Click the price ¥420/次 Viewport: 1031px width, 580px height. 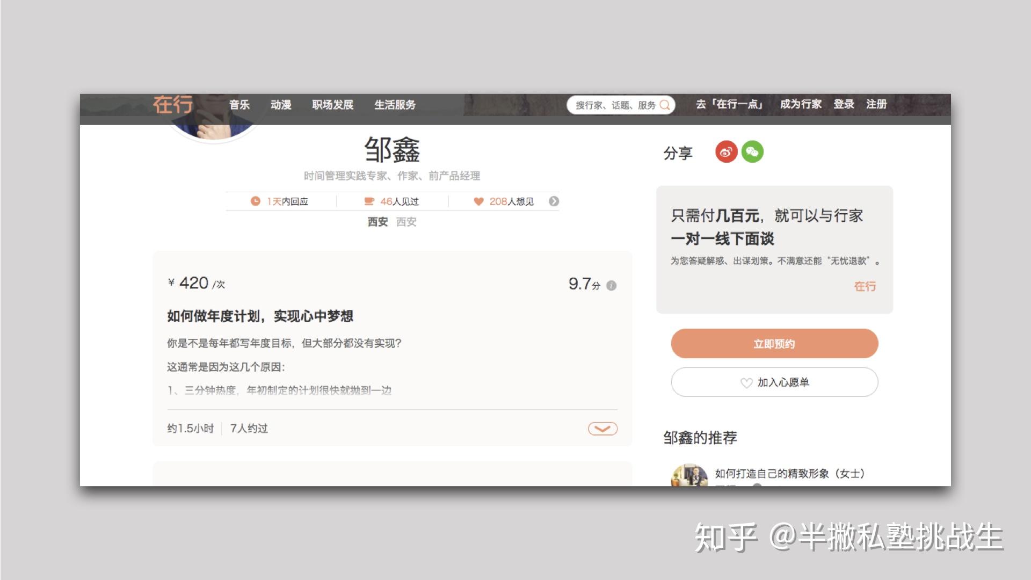click(197, 284)
